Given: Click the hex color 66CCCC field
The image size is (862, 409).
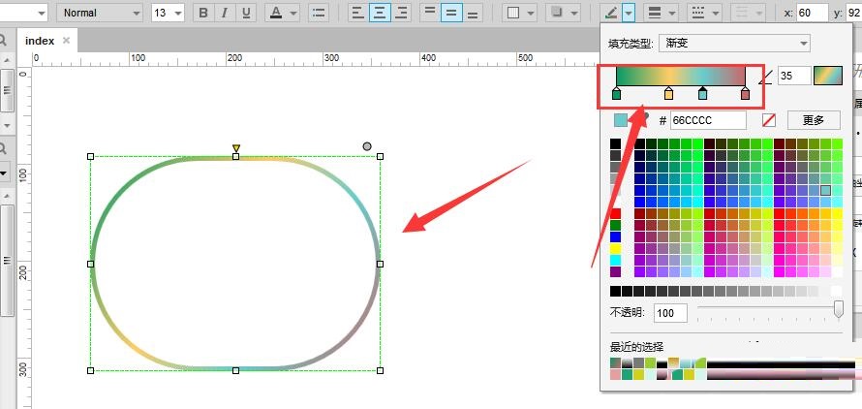Looking at the screenshot, I should (707, 120).
